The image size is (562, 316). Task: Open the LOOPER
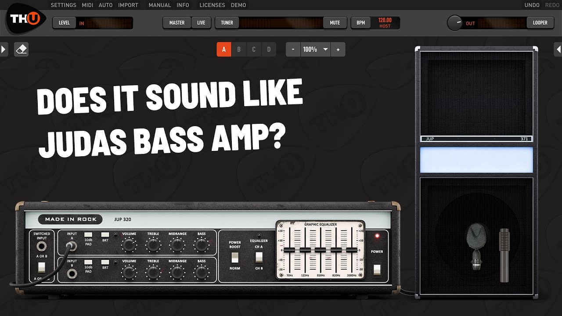pos(540,23)
